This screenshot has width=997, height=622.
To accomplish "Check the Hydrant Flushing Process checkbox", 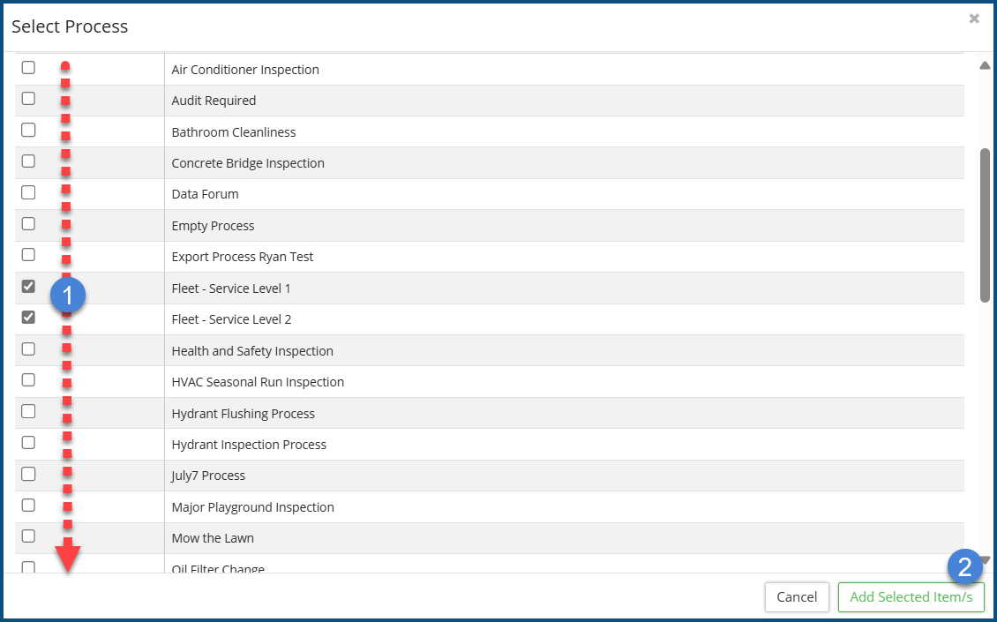I will (x=28, y=412).
